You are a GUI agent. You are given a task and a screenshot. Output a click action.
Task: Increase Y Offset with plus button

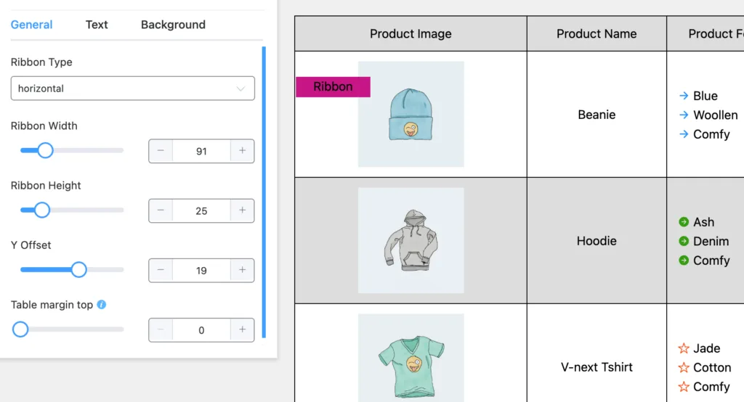point(243,270)
